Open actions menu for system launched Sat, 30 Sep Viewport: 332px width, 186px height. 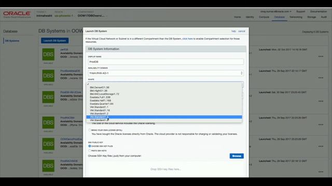(x=321, y=101)
